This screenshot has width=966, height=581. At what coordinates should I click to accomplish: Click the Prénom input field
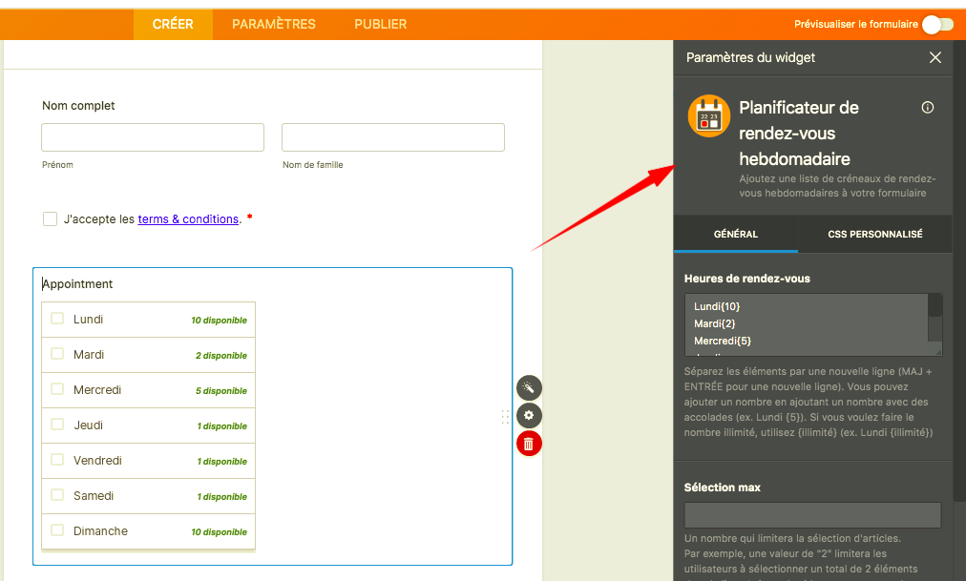pos(153,137)
